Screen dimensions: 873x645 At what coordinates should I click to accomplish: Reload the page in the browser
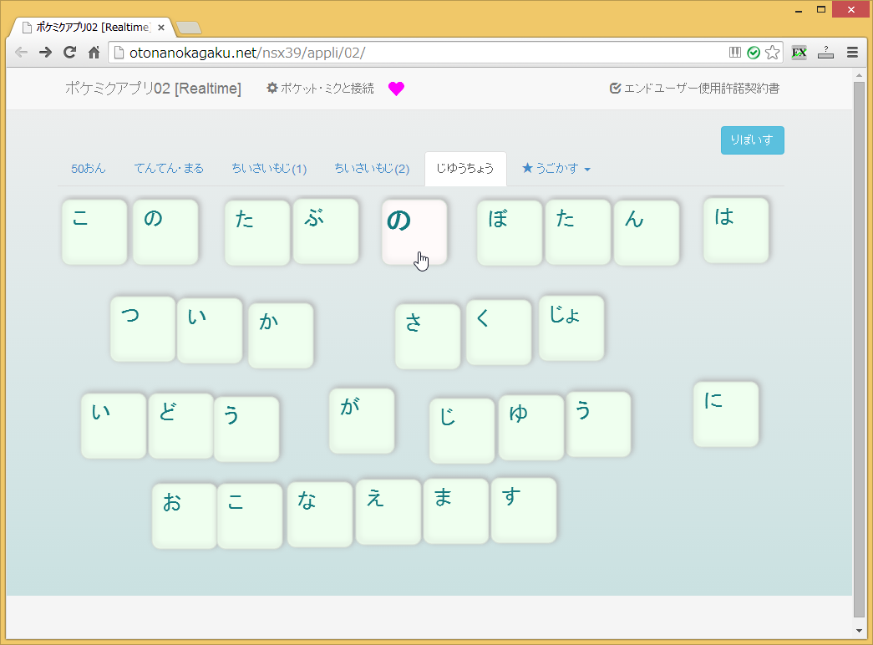[x=70, y=53]
